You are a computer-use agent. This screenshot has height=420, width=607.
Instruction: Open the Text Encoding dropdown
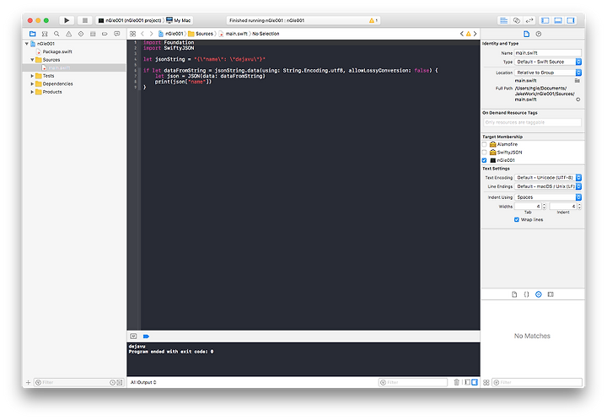coord(548,178)
